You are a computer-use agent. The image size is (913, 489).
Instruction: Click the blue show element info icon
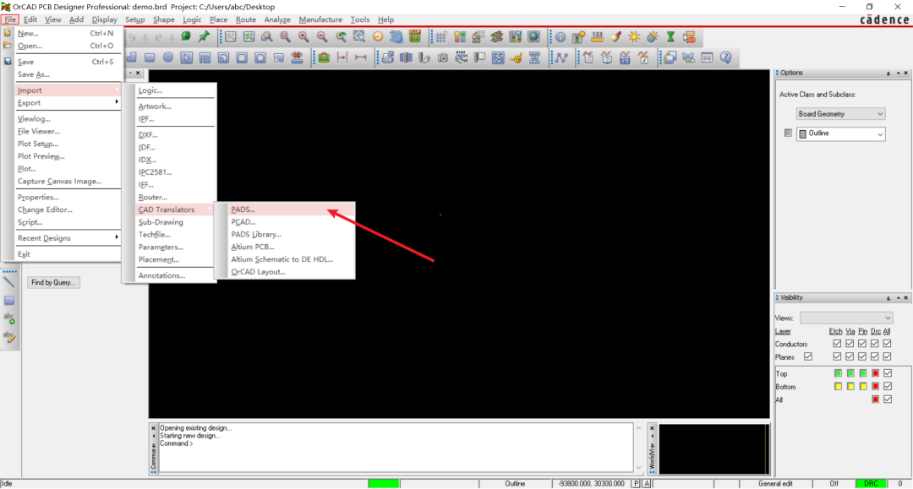[x=560, y=37]
